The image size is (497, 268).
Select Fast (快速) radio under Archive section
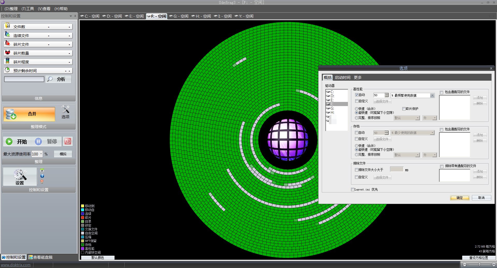coord(357,146)
